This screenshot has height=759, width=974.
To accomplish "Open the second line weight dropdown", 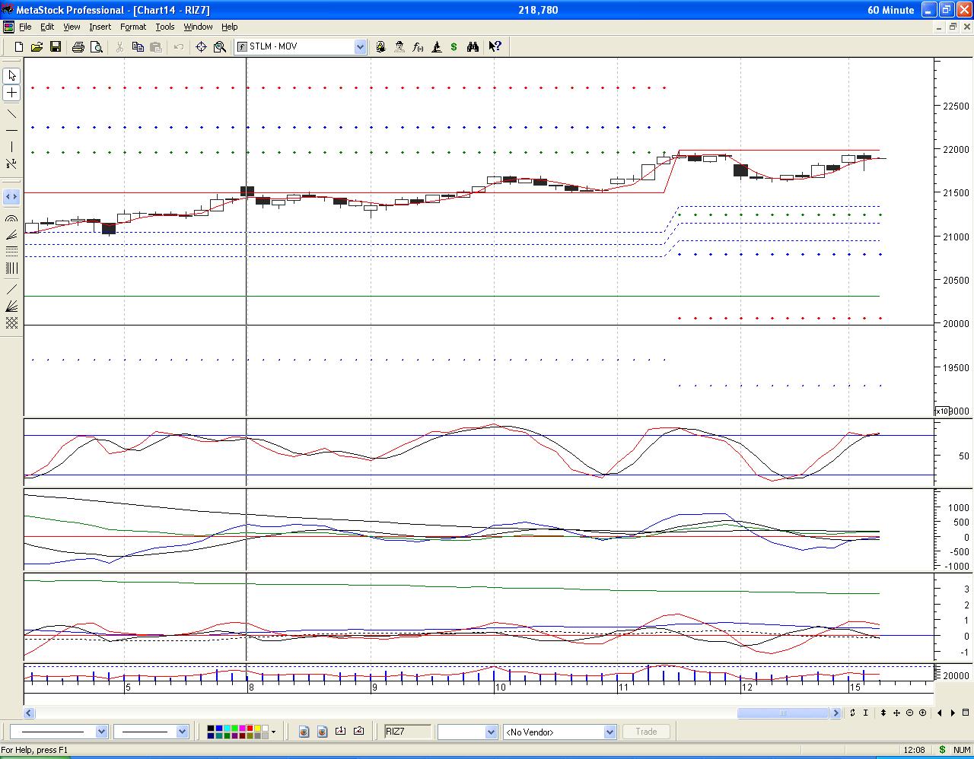I will pos(182,732).
